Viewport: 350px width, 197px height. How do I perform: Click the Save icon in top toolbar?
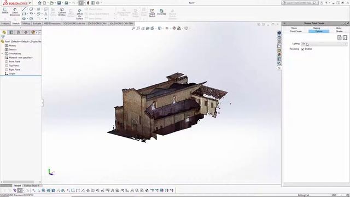pos(59,3)
